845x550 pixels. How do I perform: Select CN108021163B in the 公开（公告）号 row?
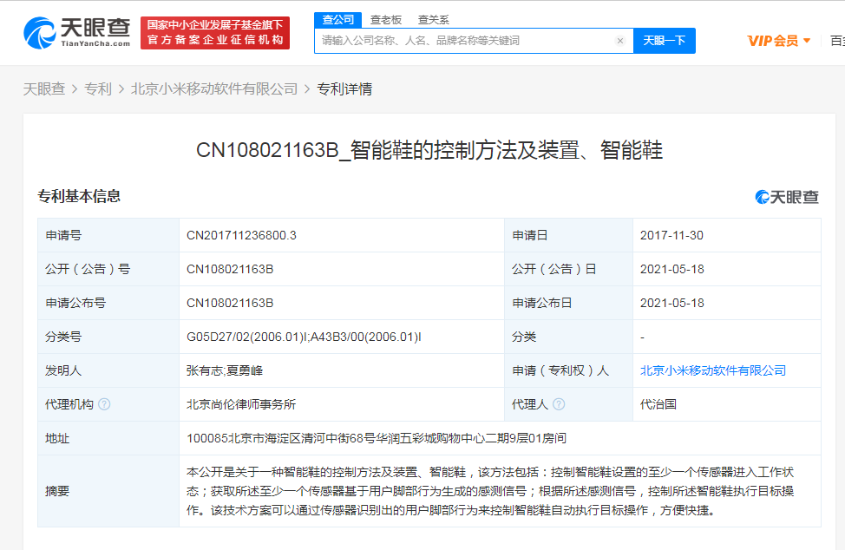click(230, 269)
